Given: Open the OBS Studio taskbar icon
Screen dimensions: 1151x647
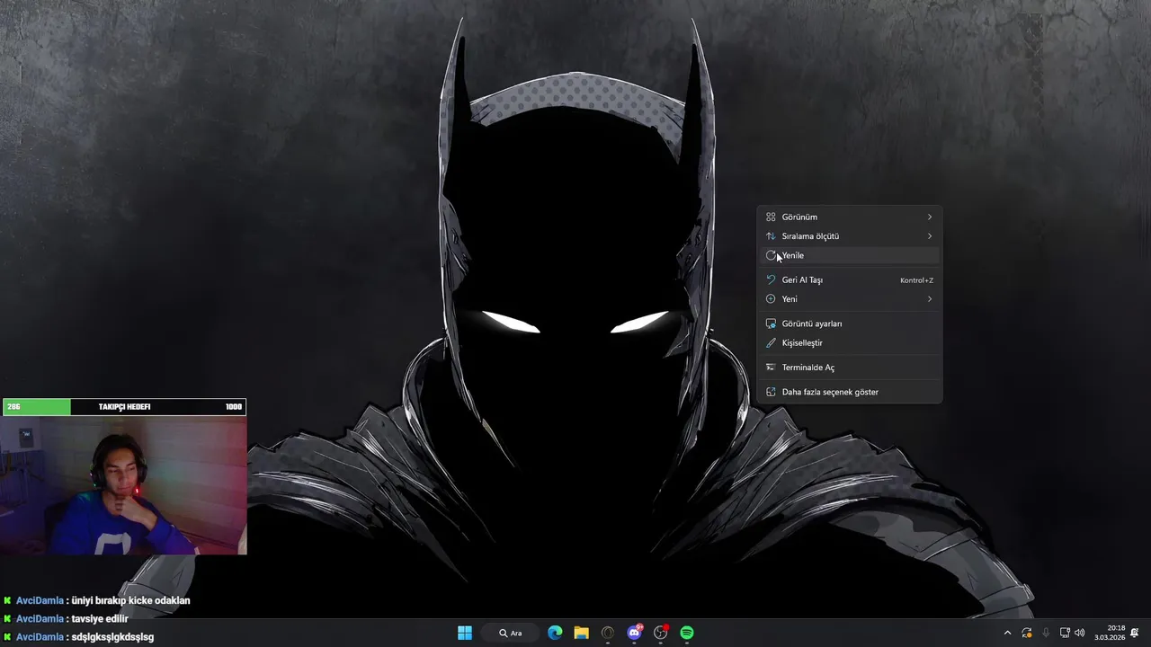Looking at the screenshot, I should pos(661,633).
